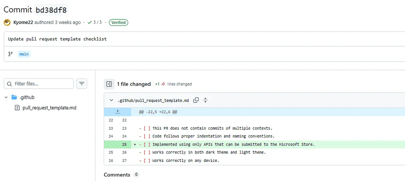Viewport: 405px width, 181px height.
Task: Click the 3/3 checks status checkmark
Action: tap(90, 22)
